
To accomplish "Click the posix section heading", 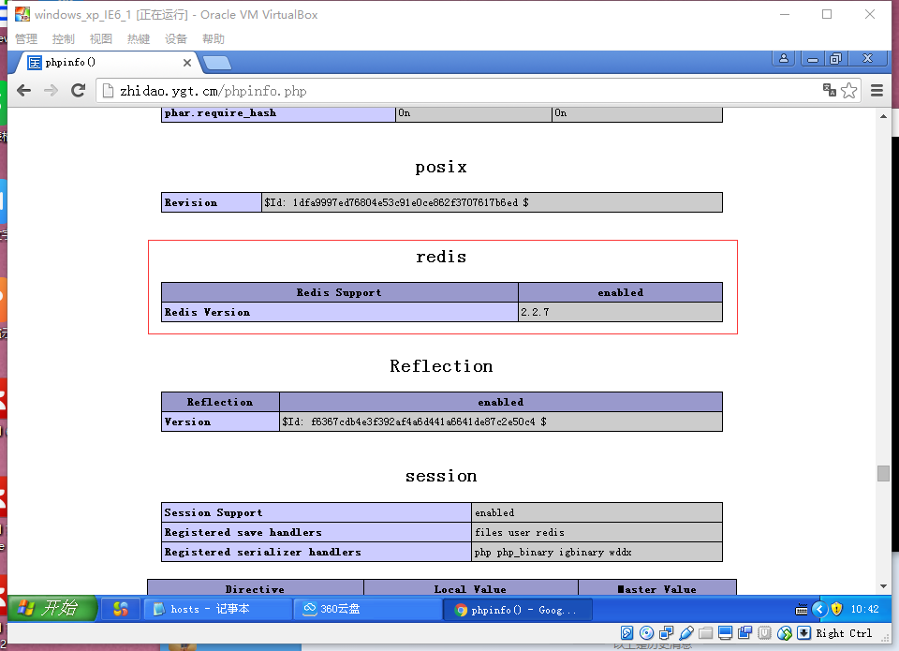I will (x=441, y=167).
